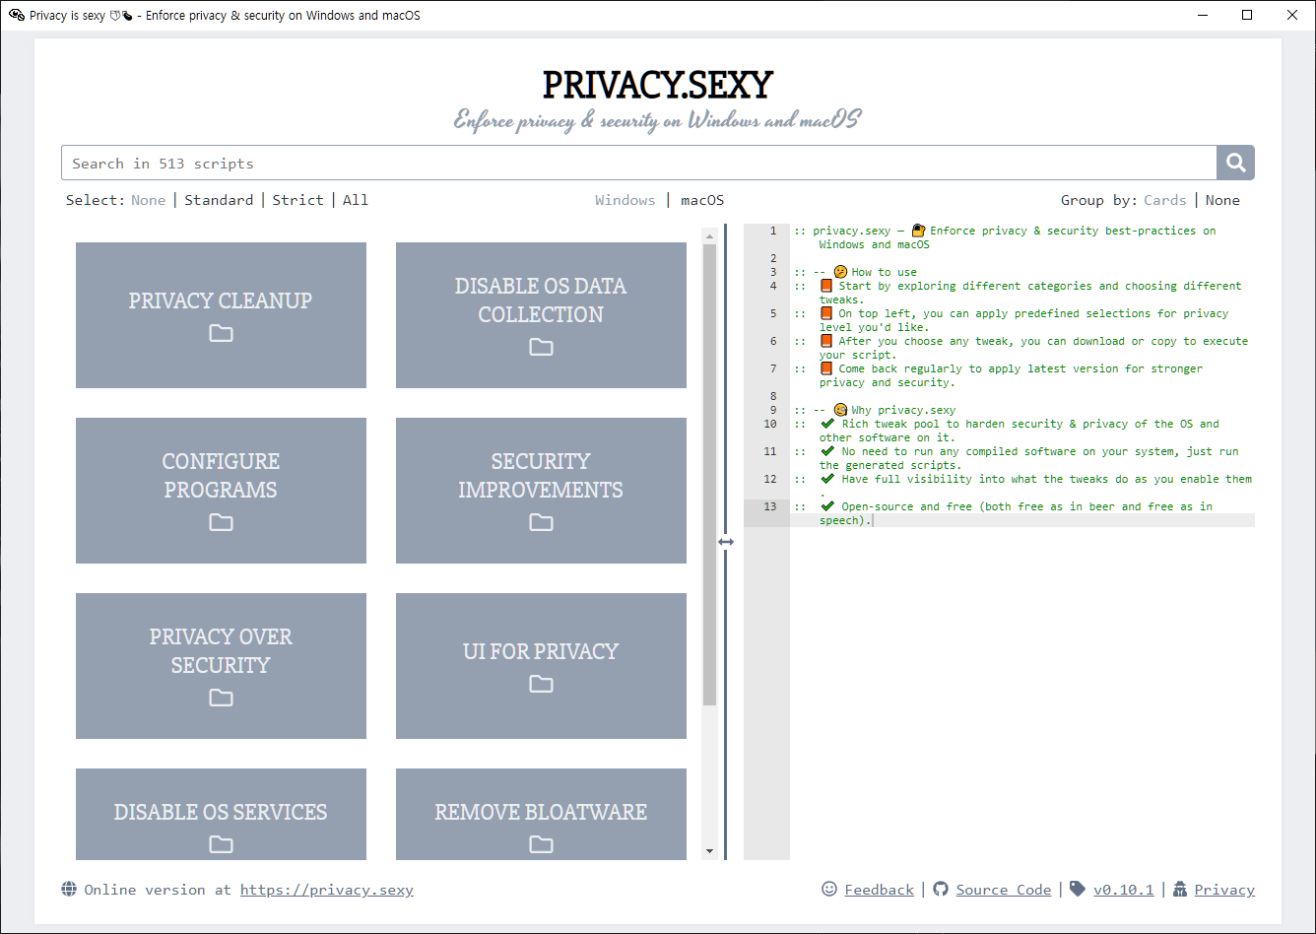Click line number 13 in the code gutter
Image resolution: width=1316 pixels, height=934 pixels.
770,506
